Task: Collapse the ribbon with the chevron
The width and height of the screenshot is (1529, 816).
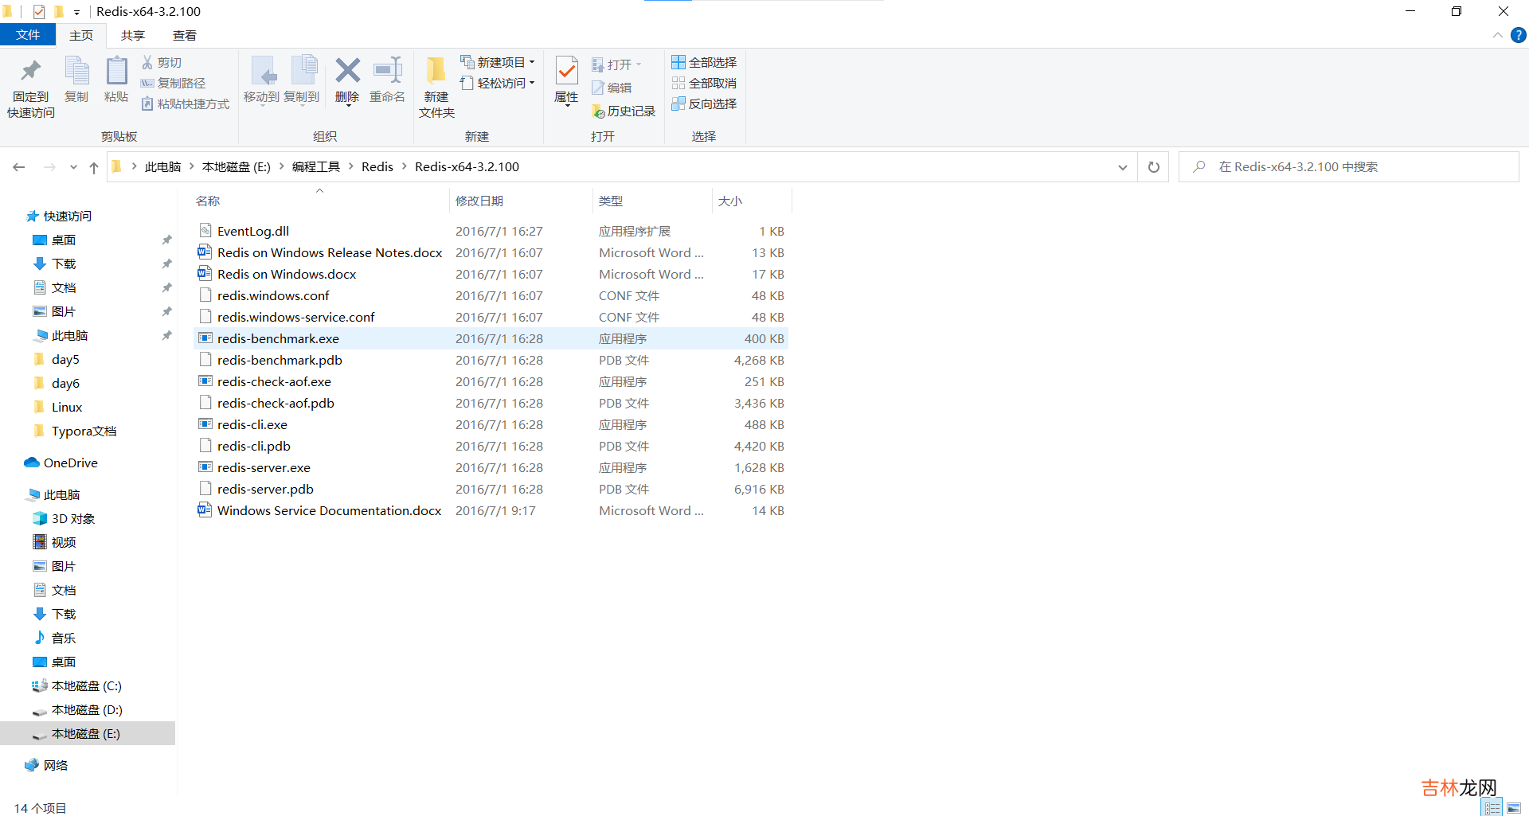Action: [1498, 35]
